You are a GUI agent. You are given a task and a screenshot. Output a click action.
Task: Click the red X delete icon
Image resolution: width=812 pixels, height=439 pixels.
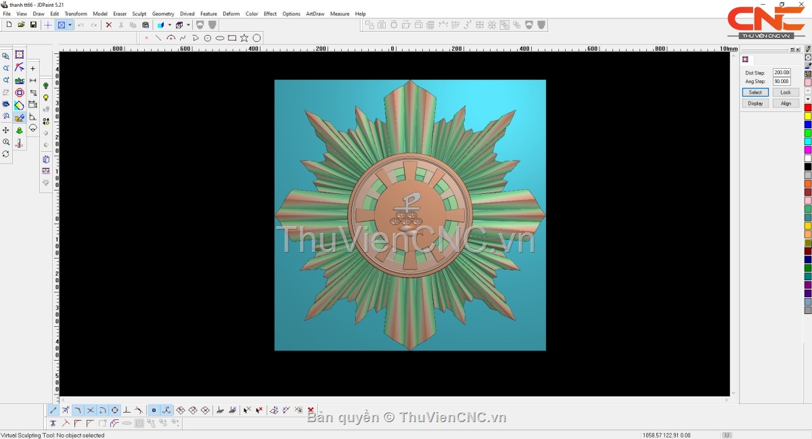tap(108, 25)
